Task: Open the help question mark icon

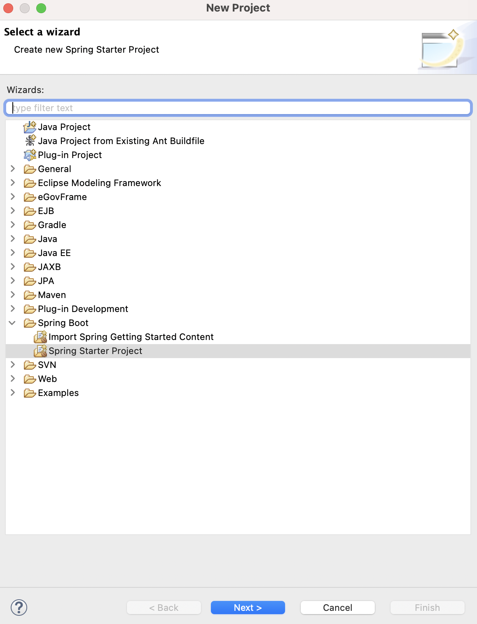Action: tap(19, 608)
